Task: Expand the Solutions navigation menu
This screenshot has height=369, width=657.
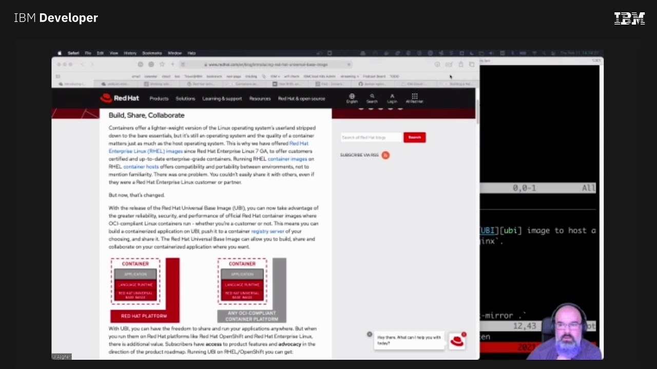Action: coord(185,98)
